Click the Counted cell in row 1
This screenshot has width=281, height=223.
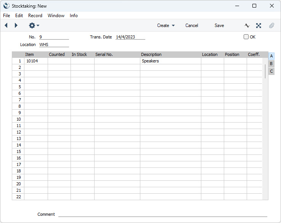59,61
